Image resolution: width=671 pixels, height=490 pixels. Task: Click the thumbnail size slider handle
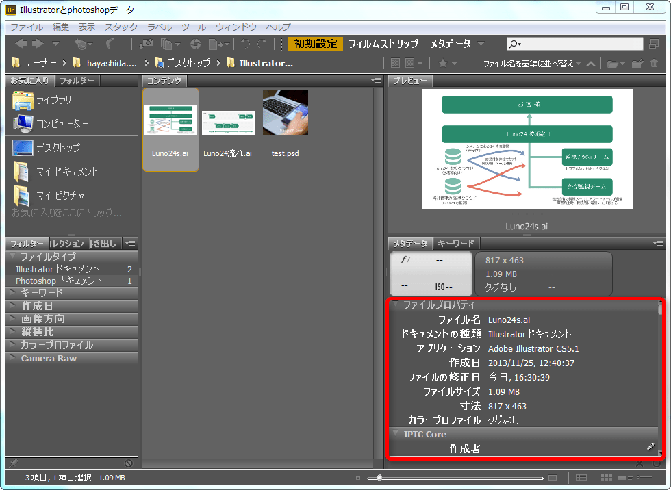click(x=379, y=478)
